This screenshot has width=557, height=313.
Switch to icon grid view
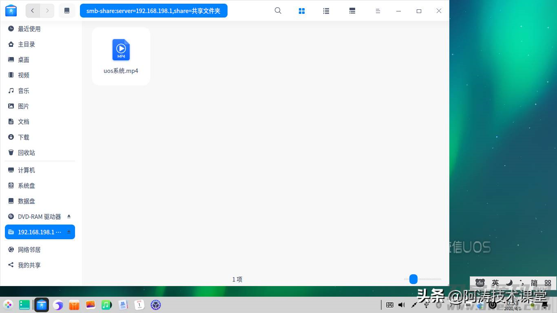302,11
